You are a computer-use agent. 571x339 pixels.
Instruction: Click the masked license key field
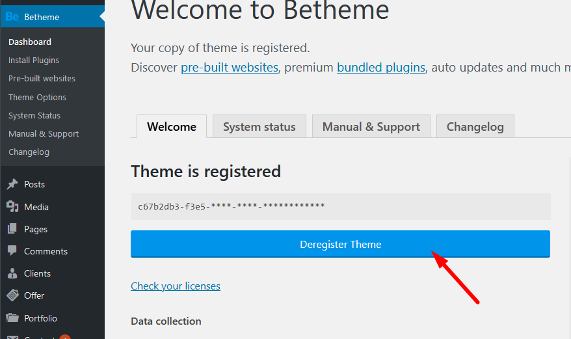point(340,206)
